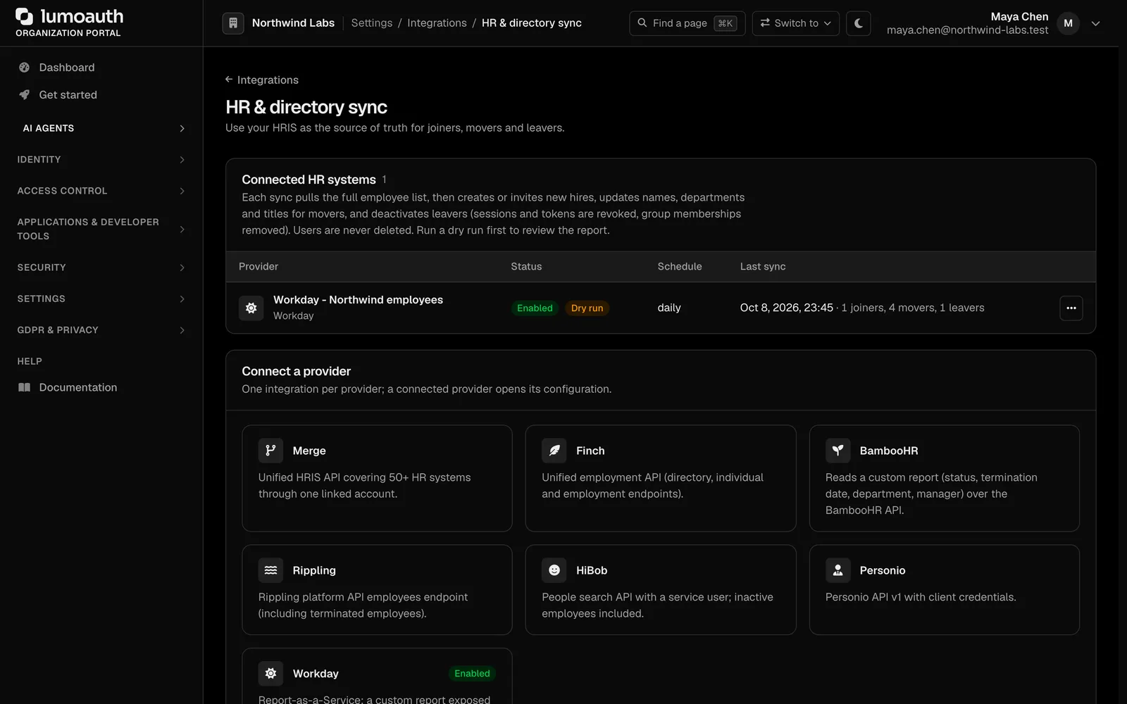Viewport: 1127px width, 704px height.
Task: Click the HiBob smiley icon
Action: tap(554, 570)
